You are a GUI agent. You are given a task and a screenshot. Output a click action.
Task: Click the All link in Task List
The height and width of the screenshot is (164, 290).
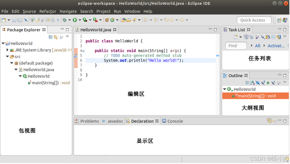(x=258, y=46)
